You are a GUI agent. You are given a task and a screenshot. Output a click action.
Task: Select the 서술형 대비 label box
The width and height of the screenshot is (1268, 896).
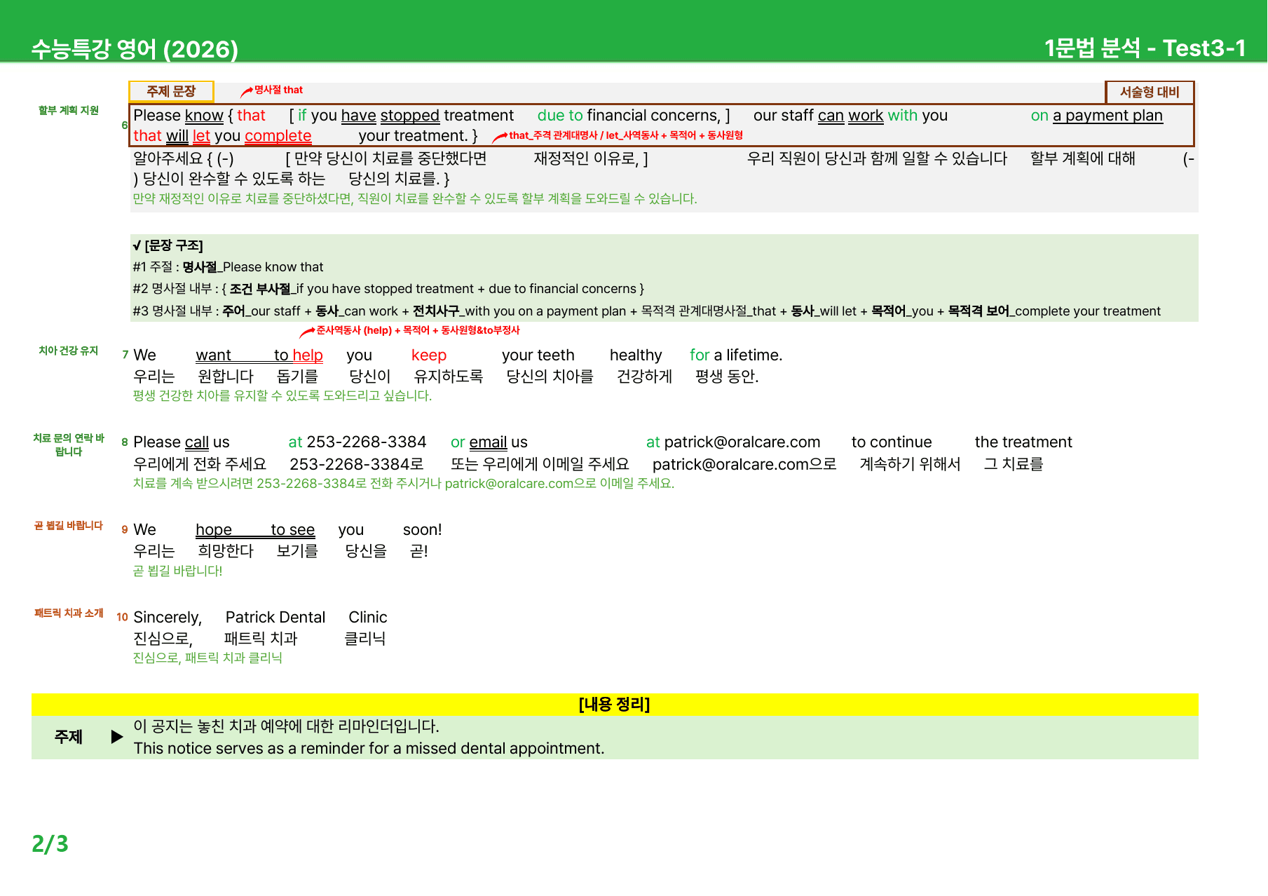[x=1150, y=92]
